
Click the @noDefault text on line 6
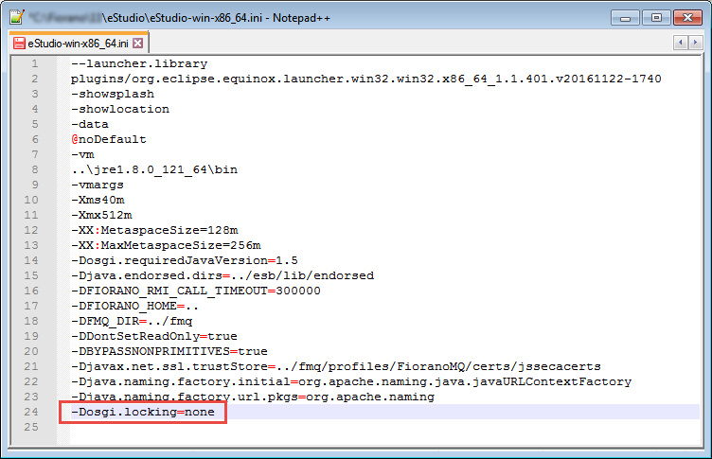pyautogui.click(x=108, y=139)
